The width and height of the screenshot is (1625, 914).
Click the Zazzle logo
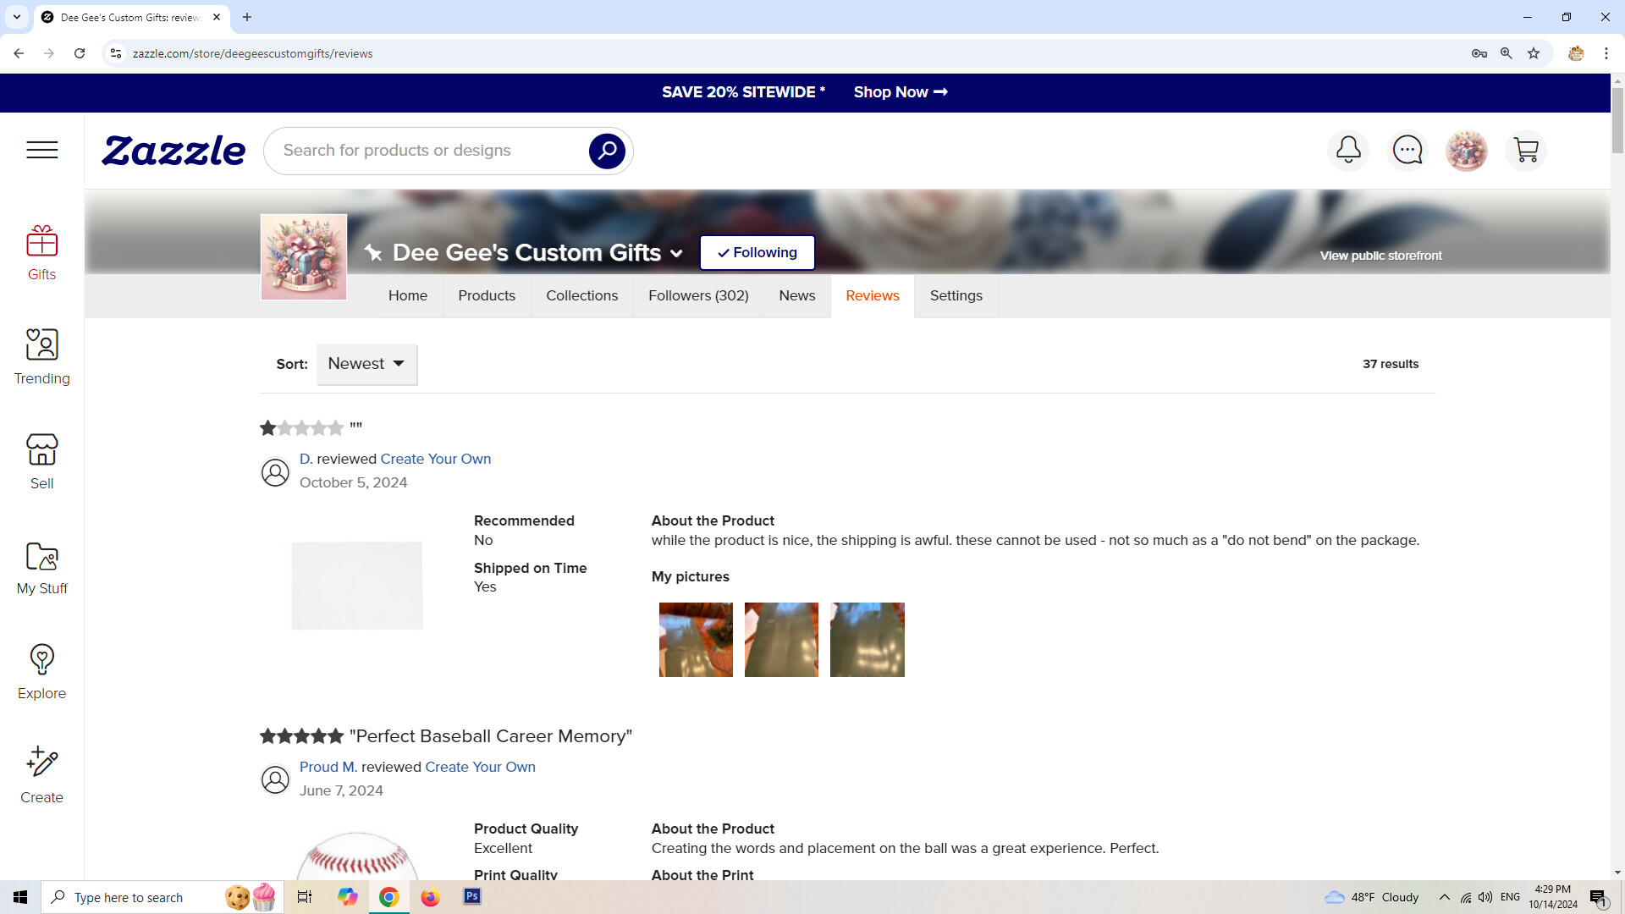click(x=174, y=151)
